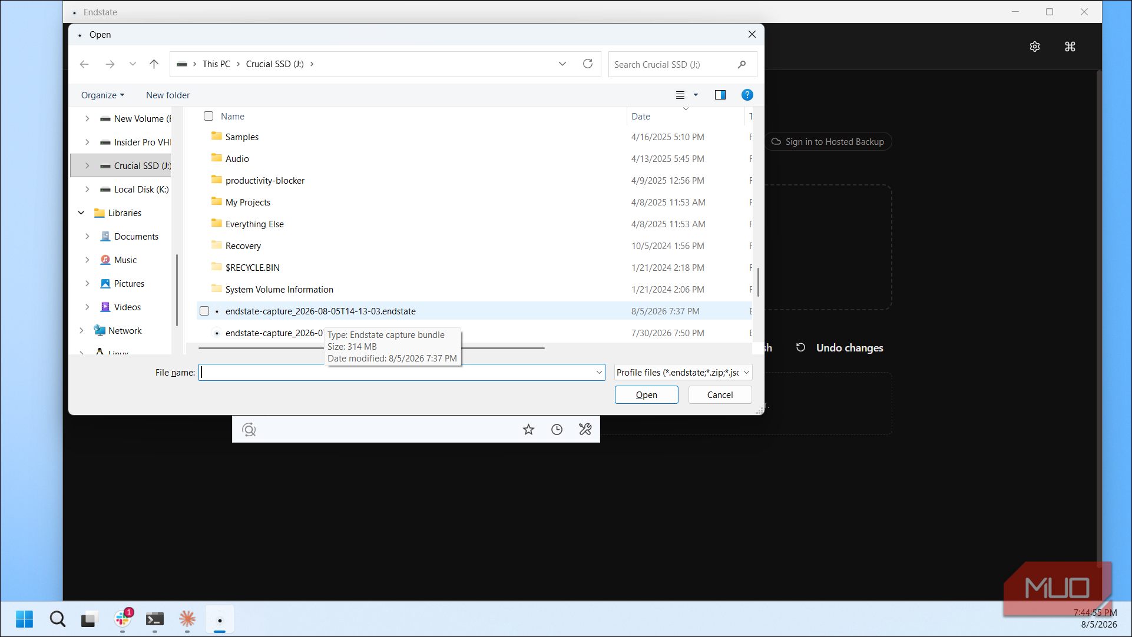
Task: Open Endstate settings gear
Action: pyautogui.click(x=1035, y=47)
